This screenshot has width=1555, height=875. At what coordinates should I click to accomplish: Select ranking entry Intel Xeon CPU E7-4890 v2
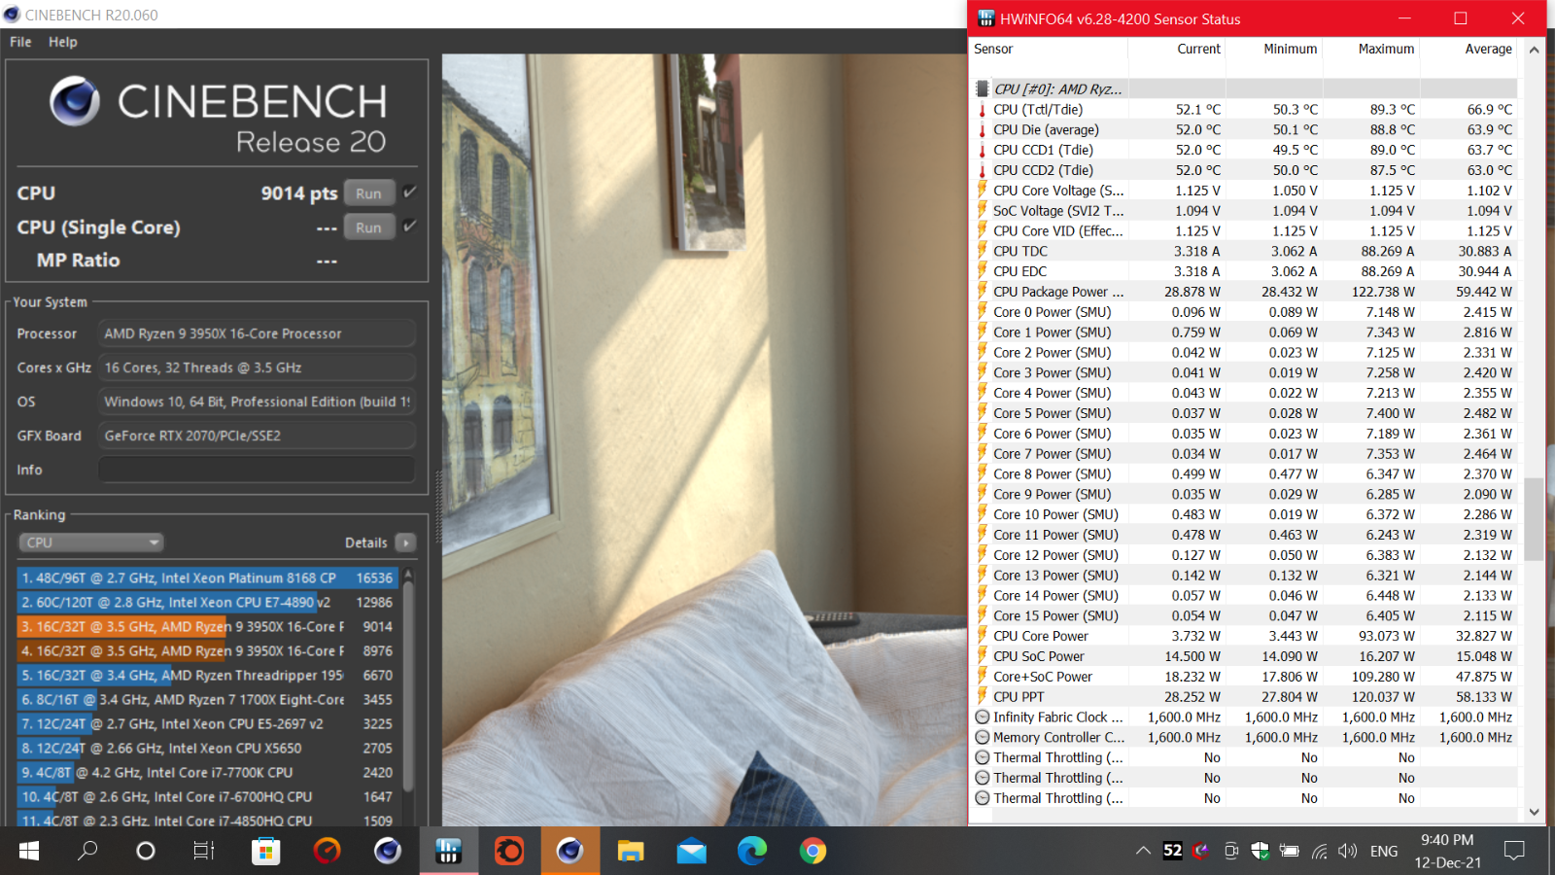point(207,602)
